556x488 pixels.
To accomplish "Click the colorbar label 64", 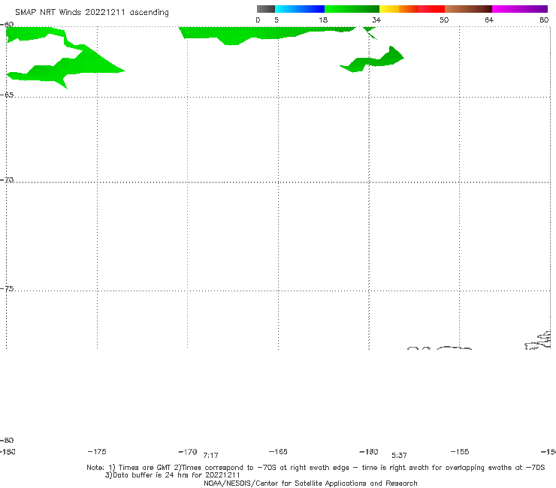I will pos(489,20).
